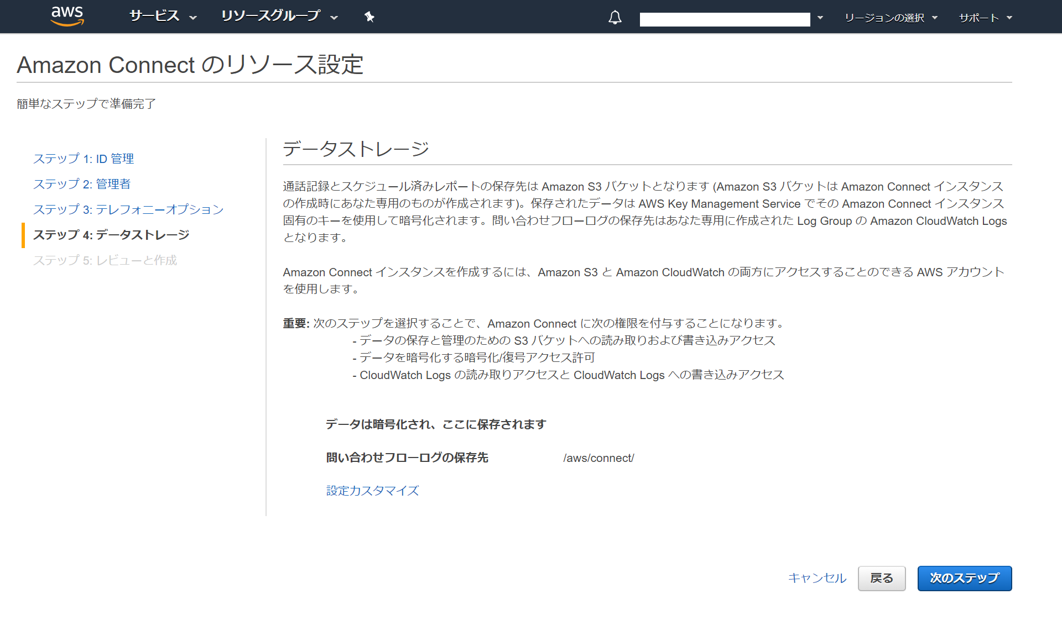Image resolution: width=1062 pixels, height=631 pixels.
Task: Click the Amazon Connect のリソース設定 title
Action: 190,65
